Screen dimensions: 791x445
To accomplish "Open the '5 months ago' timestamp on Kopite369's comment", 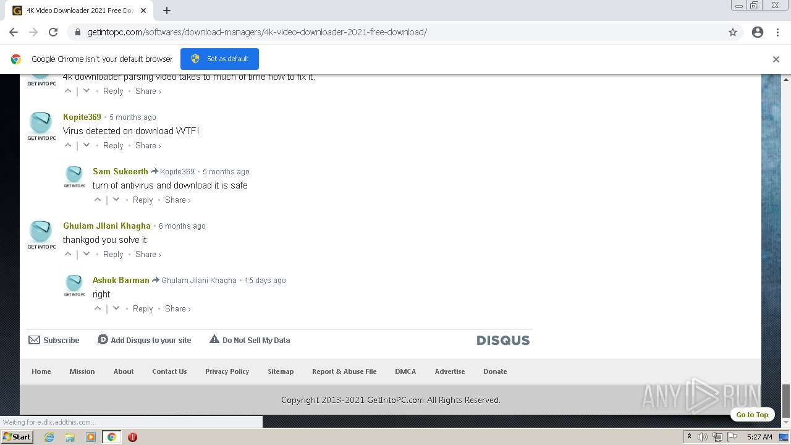I will point(133,117).
